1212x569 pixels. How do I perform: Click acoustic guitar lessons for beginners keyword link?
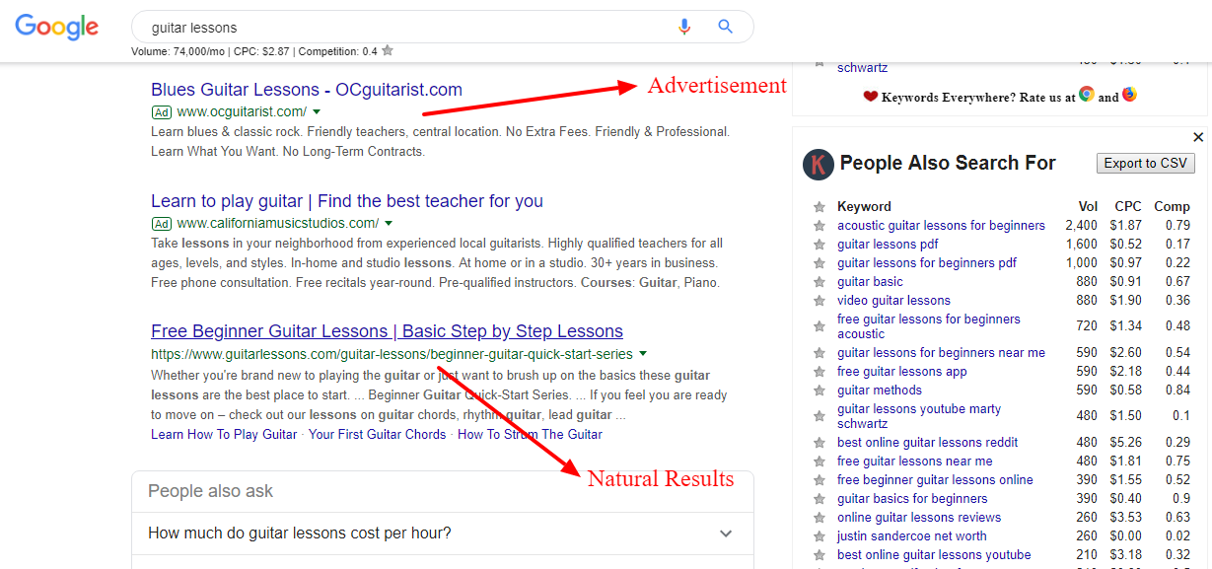941,226
